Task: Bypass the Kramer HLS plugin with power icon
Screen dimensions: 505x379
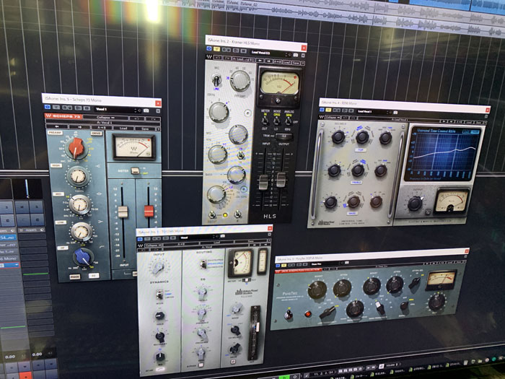Action: [209, 48]
